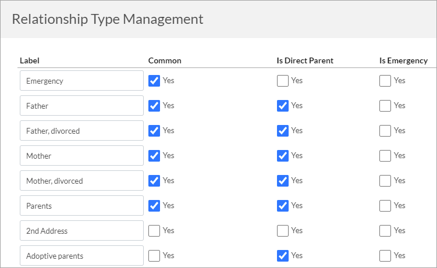This screenshot has height=268, width=437.
Task: Uncheck Is Direct Parent for Mother row
Action: 283,156
